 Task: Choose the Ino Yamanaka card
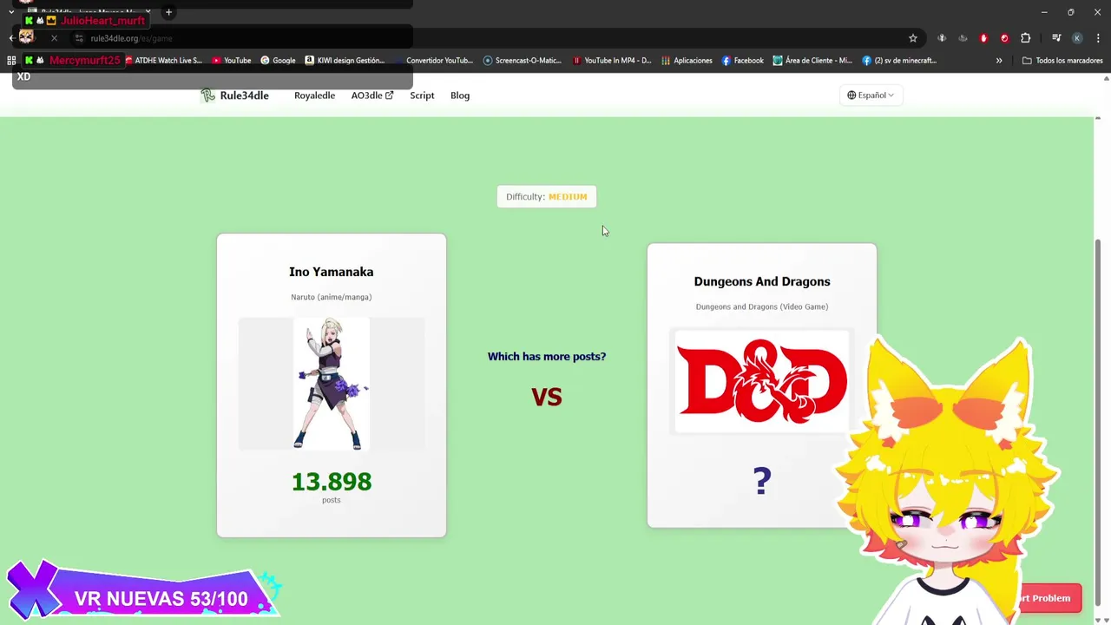[x=332, y=385]
